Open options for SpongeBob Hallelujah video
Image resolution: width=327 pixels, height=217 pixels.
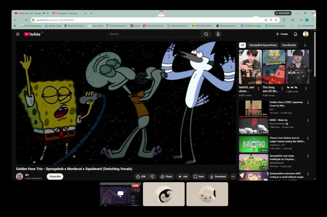click(x=308, y=156)
